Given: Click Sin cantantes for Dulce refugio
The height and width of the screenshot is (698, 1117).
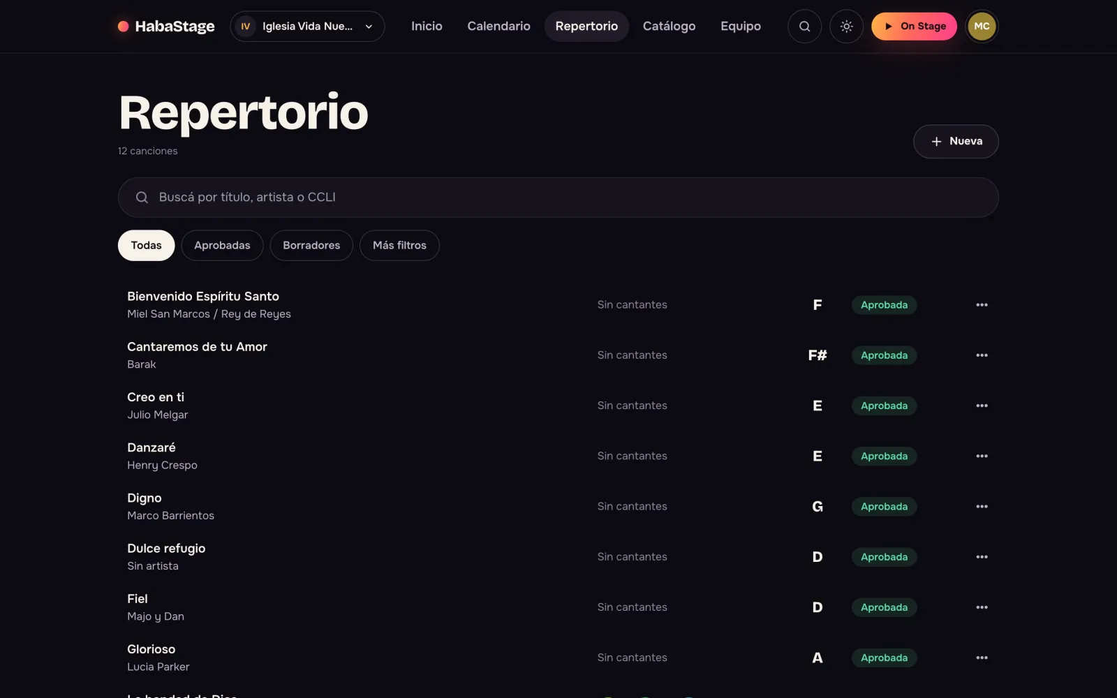Looking at the screenshot, I should [x=632, y=557].
